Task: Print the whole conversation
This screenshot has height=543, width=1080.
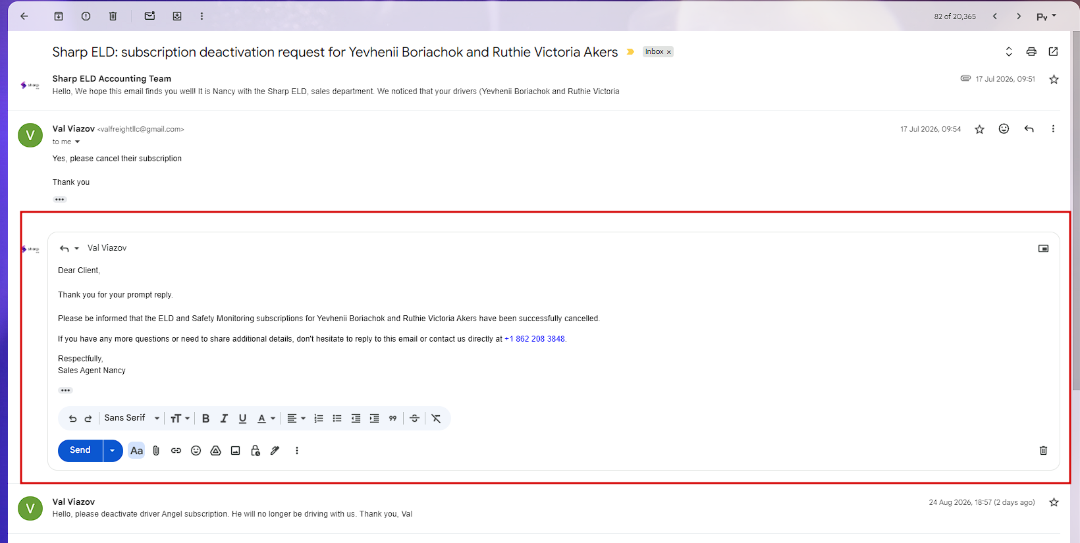Action: click(x=1031, y=51)
